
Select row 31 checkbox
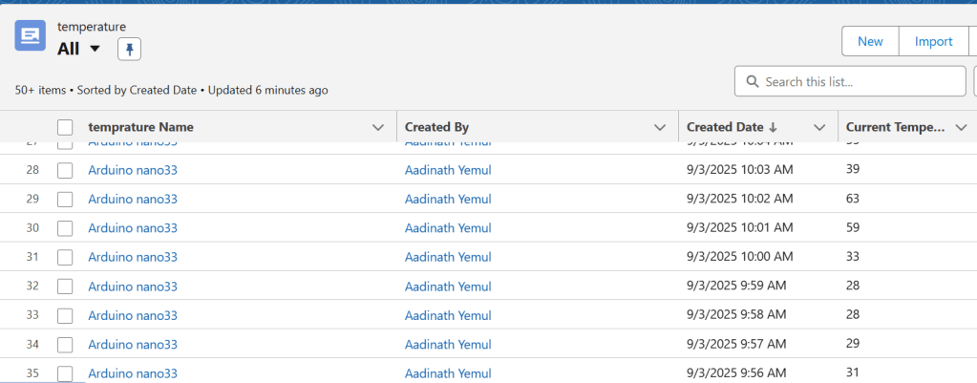pyautogui.click(x=65, y=257)
